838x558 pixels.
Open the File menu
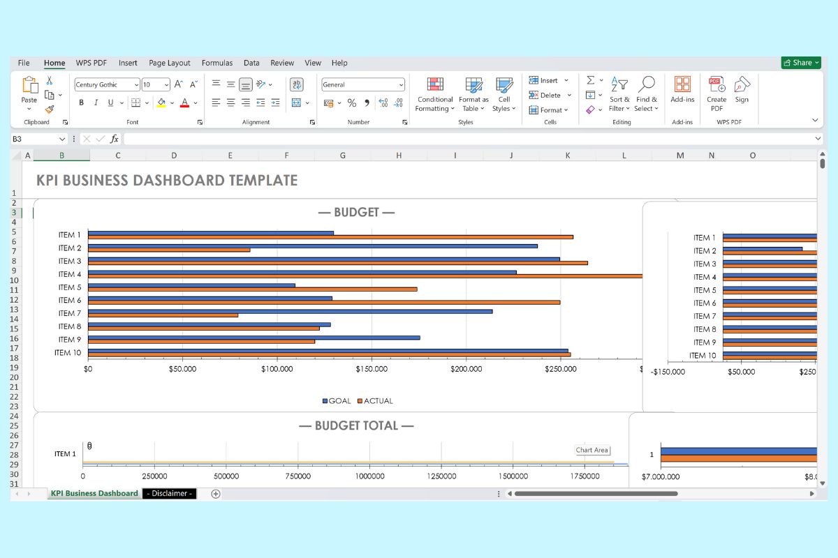point(24,63)
